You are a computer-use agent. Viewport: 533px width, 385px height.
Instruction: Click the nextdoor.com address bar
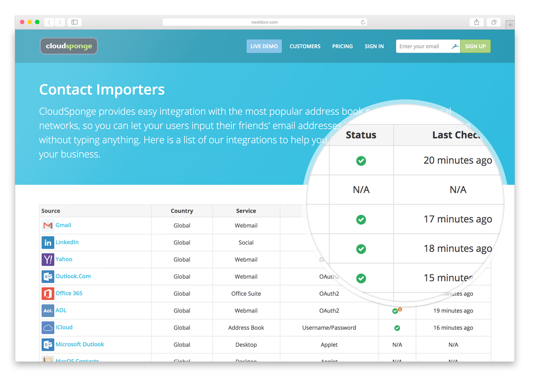pos(265,22)
